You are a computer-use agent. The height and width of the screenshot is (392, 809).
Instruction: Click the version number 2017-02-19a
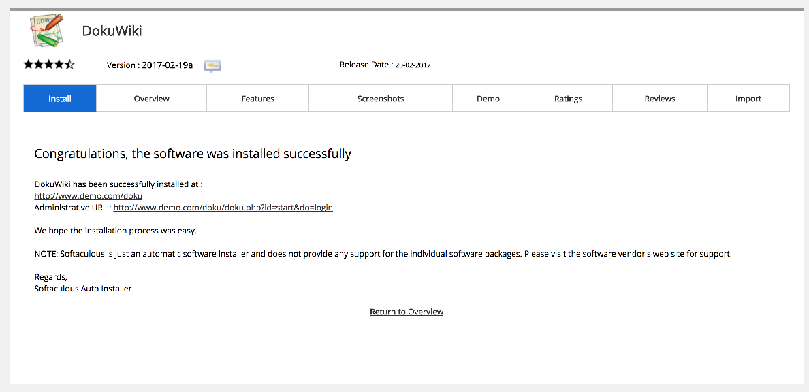[167, 65]
